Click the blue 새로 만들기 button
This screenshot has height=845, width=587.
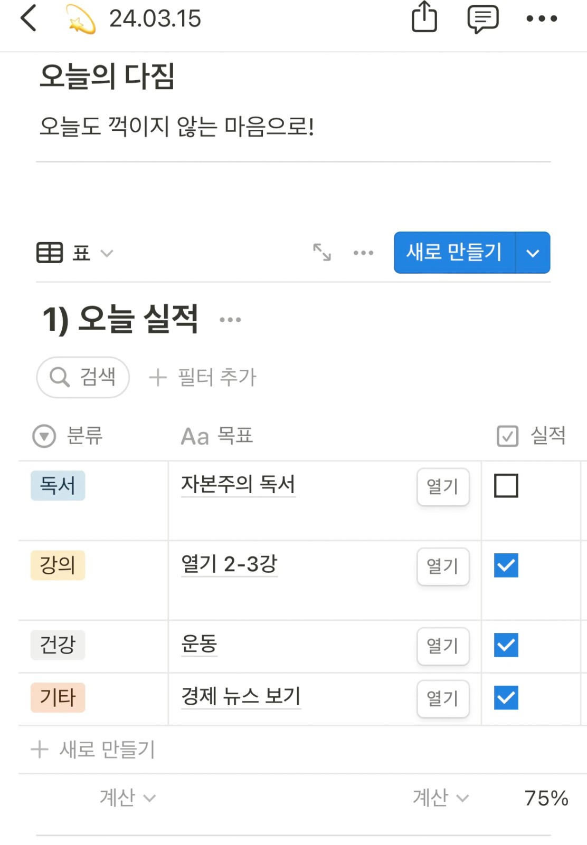(455, 253)
